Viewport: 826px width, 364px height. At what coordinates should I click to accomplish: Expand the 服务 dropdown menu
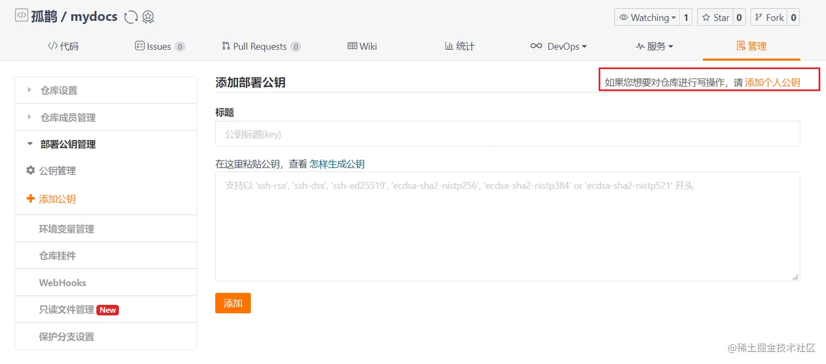coord(654,46)
